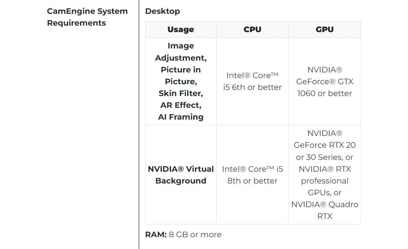Click the "or 30 Series, or" text line
The width and height of the screenshot is (408, 249).
tap(324, 157)
